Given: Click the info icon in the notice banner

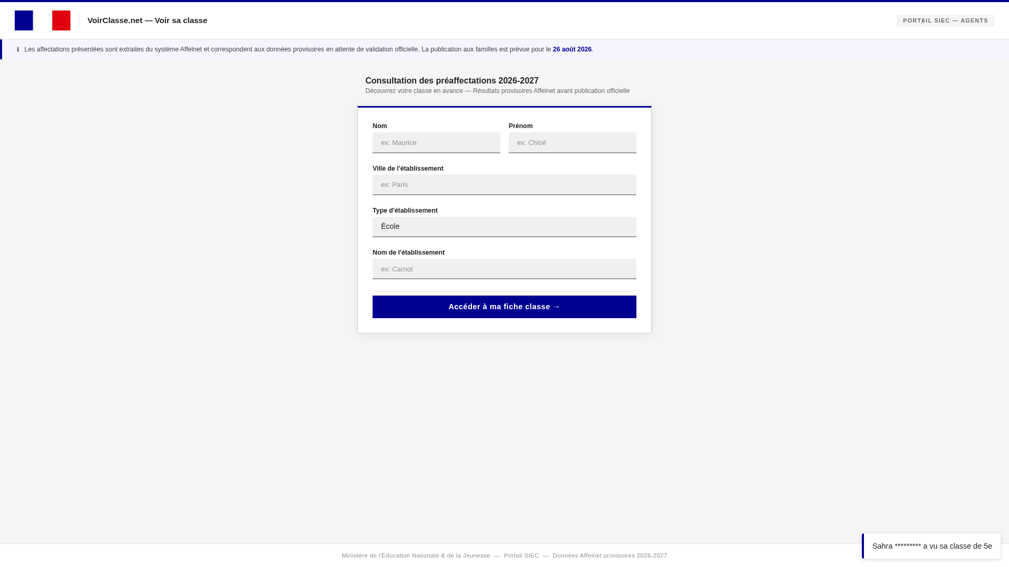Looking at the screenshot, I should click(x=18, y=49).
